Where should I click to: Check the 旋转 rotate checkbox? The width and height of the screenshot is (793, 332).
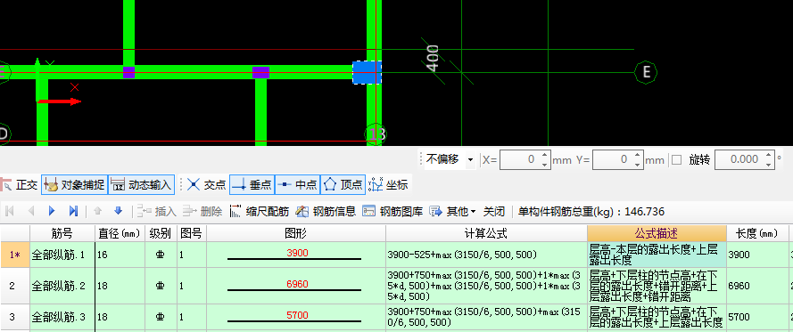(x=677, y=160)
